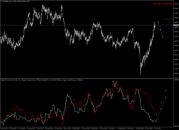Image resolution: width=179 pixels, height=130 pixels.
Task: Click the red dotted level arrow at right edge
Action: tap(173, 19)
